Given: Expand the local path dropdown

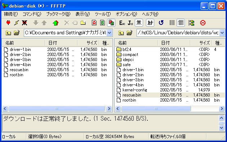Looking at the screenshot, I should tap(110, 33).
